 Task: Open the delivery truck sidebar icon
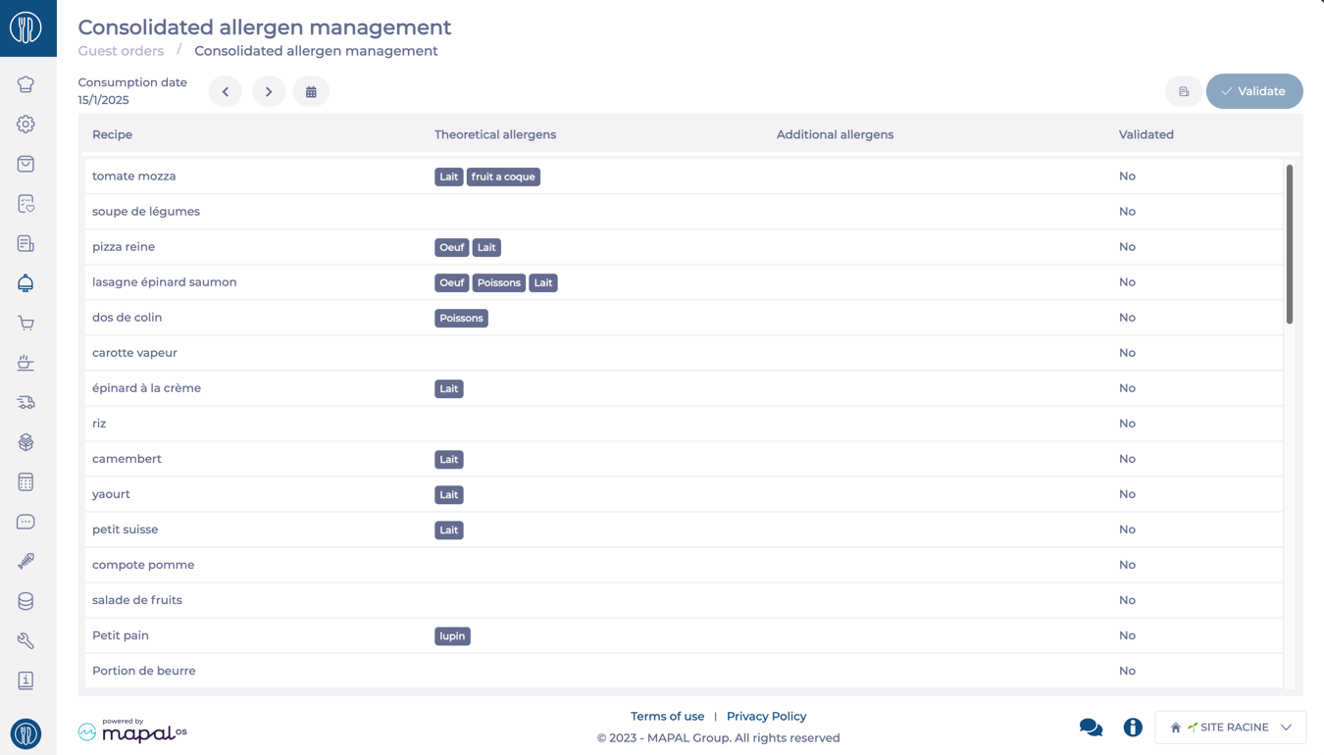26,402
